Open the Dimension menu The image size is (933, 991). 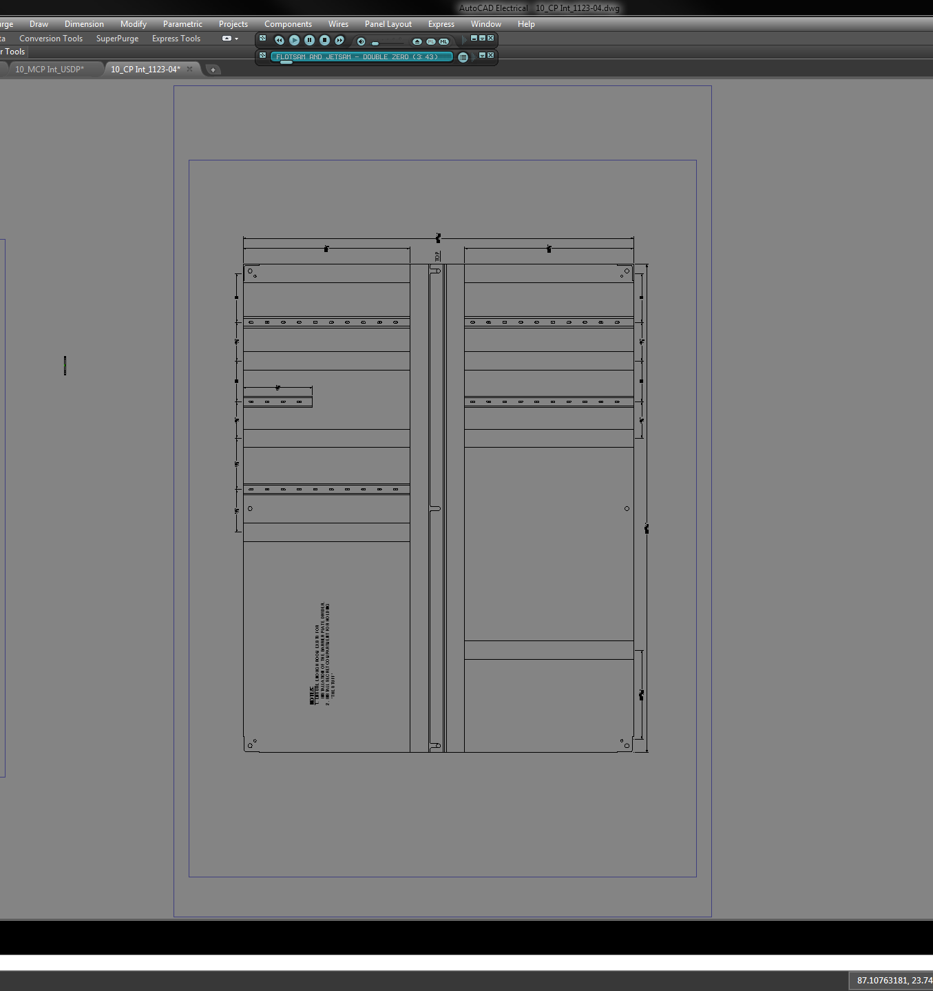point(84,24)
